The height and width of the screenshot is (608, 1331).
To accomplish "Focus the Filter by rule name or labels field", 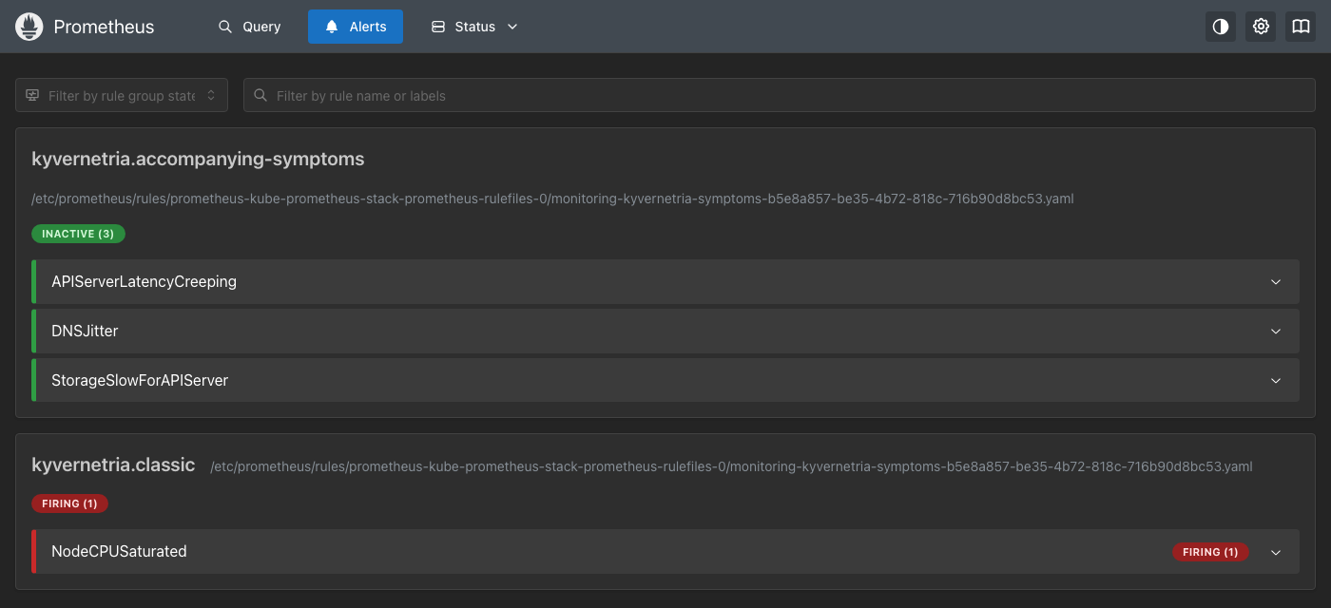I will [780, 95].
